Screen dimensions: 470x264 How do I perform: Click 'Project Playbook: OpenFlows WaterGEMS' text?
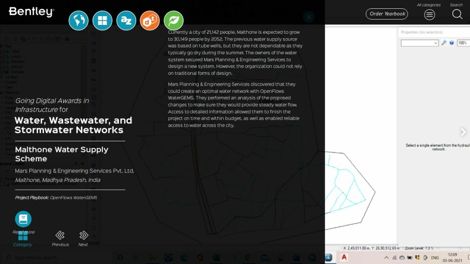(x=56, y=198)
